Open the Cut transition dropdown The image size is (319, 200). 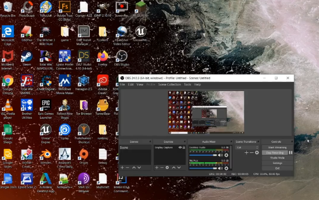click(247, 148)
